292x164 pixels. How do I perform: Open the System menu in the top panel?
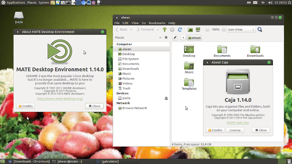pyautogui.click(x=44, y=3)
